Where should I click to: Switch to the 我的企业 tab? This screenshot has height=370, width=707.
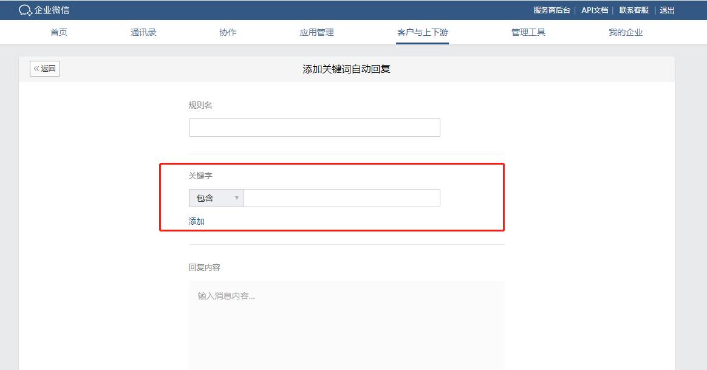tap(624, 33)
